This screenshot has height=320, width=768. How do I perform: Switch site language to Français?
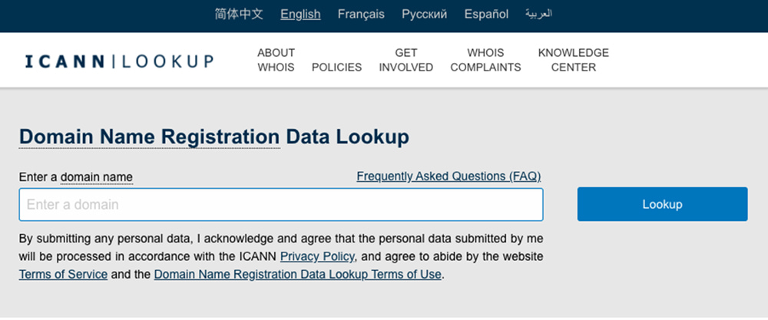click(361, 14)
